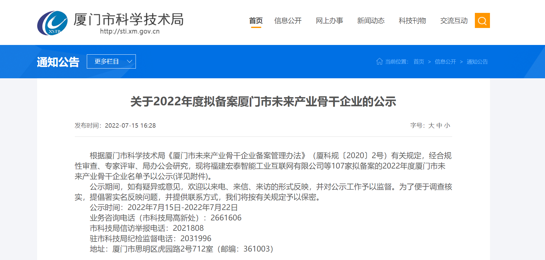
Task: Click the 首页 breadcrumb link
Action: [419, 62]
